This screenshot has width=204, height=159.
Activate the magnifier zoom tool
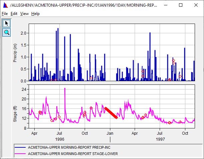pos(6,32)
